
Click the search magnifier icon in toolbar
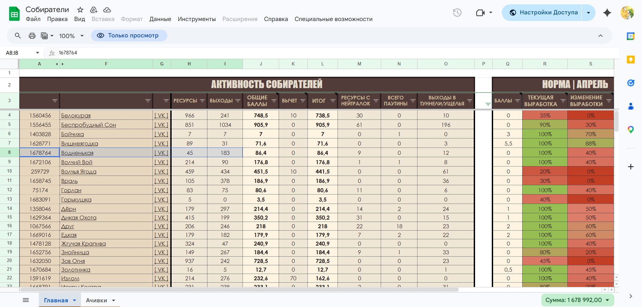18,36
